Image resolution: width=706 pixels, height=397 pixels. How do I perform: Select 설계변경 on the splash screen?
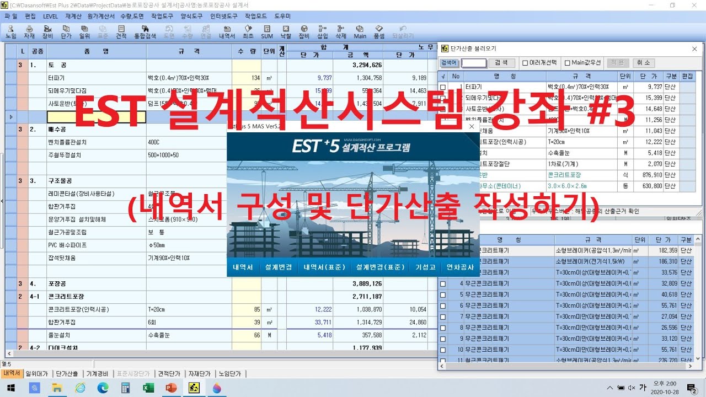[x=278, y=267]
